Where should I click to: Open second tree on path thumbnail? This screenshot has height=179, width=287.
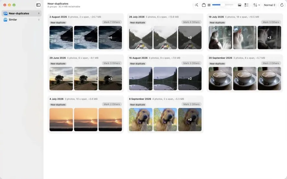(x=86, y=79)
